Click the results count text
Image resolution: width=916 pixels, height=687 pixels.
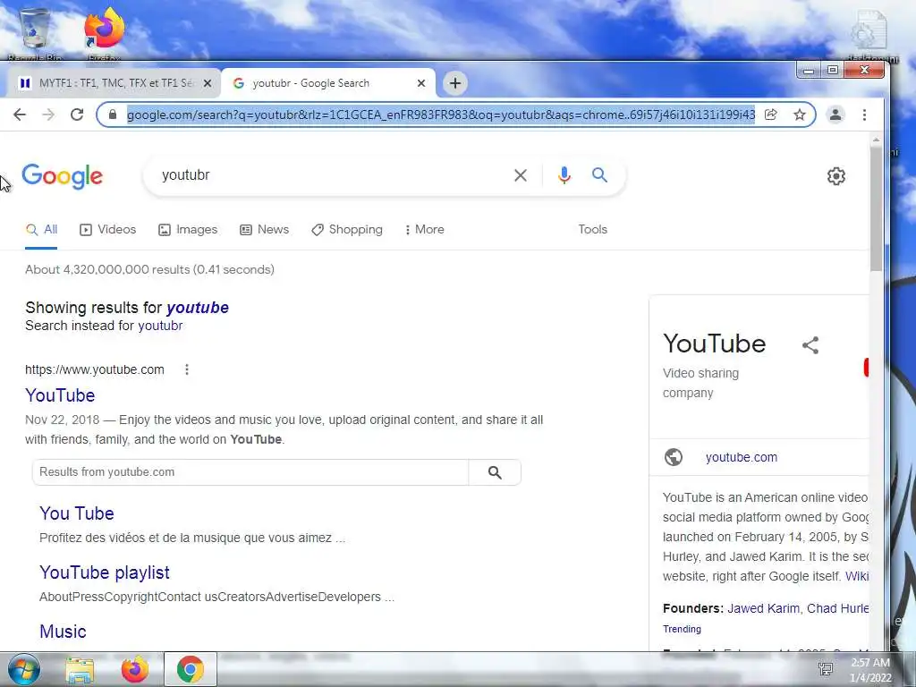click(x=149, y=269)
